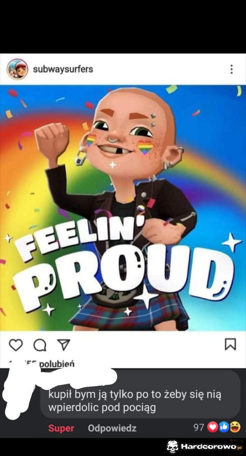Save post with the bookmark icon
The width and height of the screenshot is (246, 456).
pos(230,344)
